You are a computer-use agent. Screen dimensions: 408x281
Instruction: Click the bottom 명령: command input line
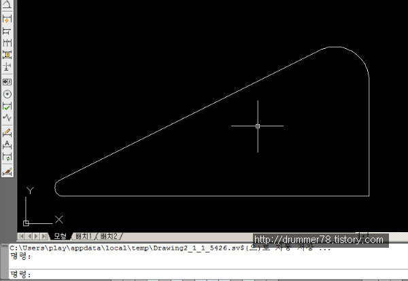point(208,274)
